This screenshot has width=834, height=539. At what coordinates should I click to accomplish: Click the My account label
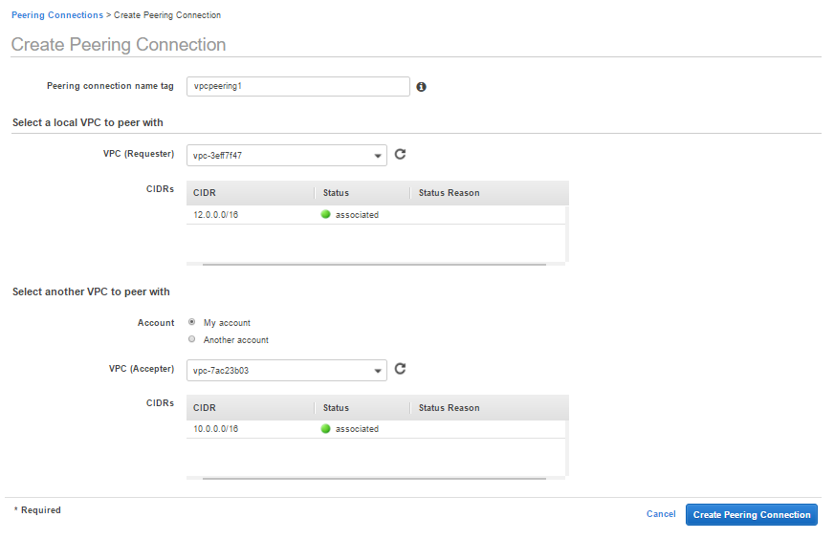click(x=227, y=323)
